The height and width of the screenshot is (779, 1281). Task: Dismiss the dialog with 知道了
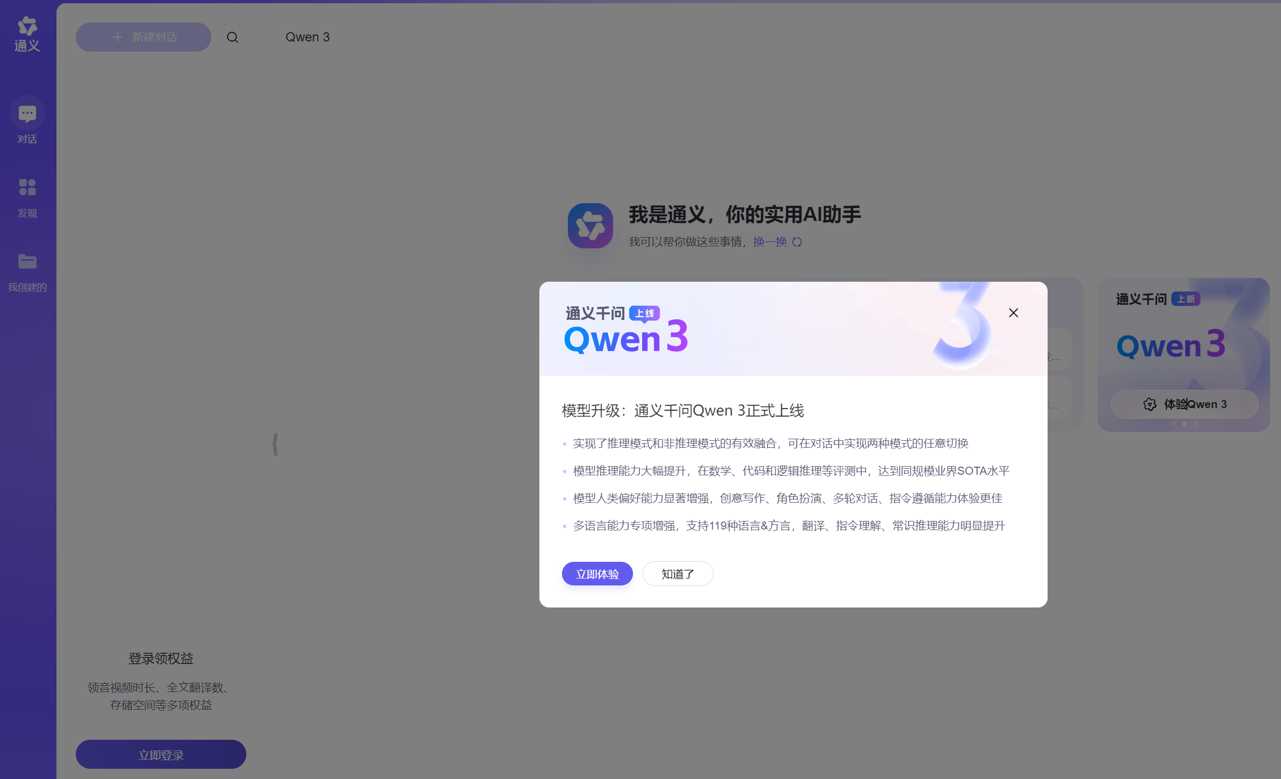point(678,574)
